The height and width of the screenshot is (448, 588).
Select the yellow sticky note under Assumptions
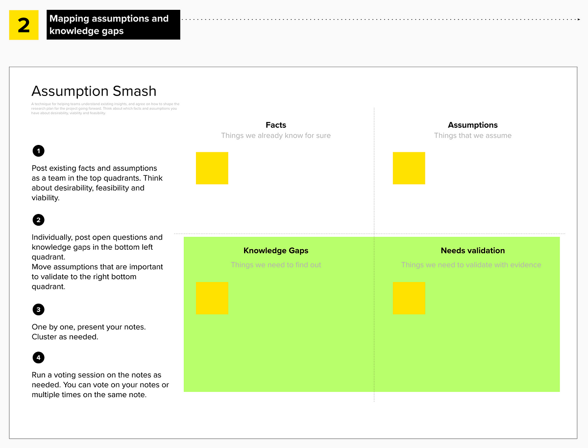coord(409,168)
